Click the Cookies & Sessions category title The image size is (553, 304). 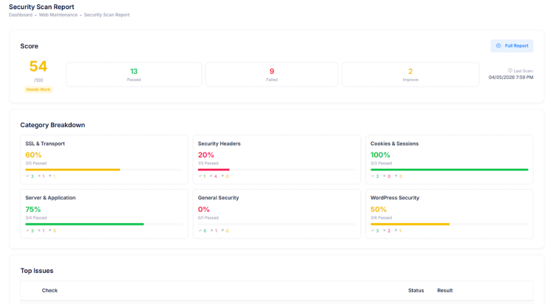click(x=394, y=143)
